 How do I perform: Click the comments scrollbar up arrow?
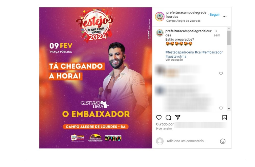tap(229, 29)
